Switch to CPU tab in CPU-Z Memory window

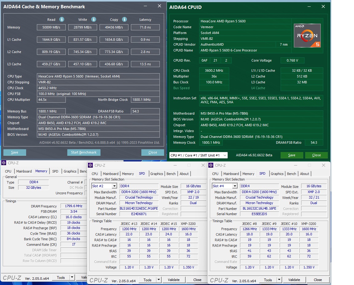(x=8, y=171)
